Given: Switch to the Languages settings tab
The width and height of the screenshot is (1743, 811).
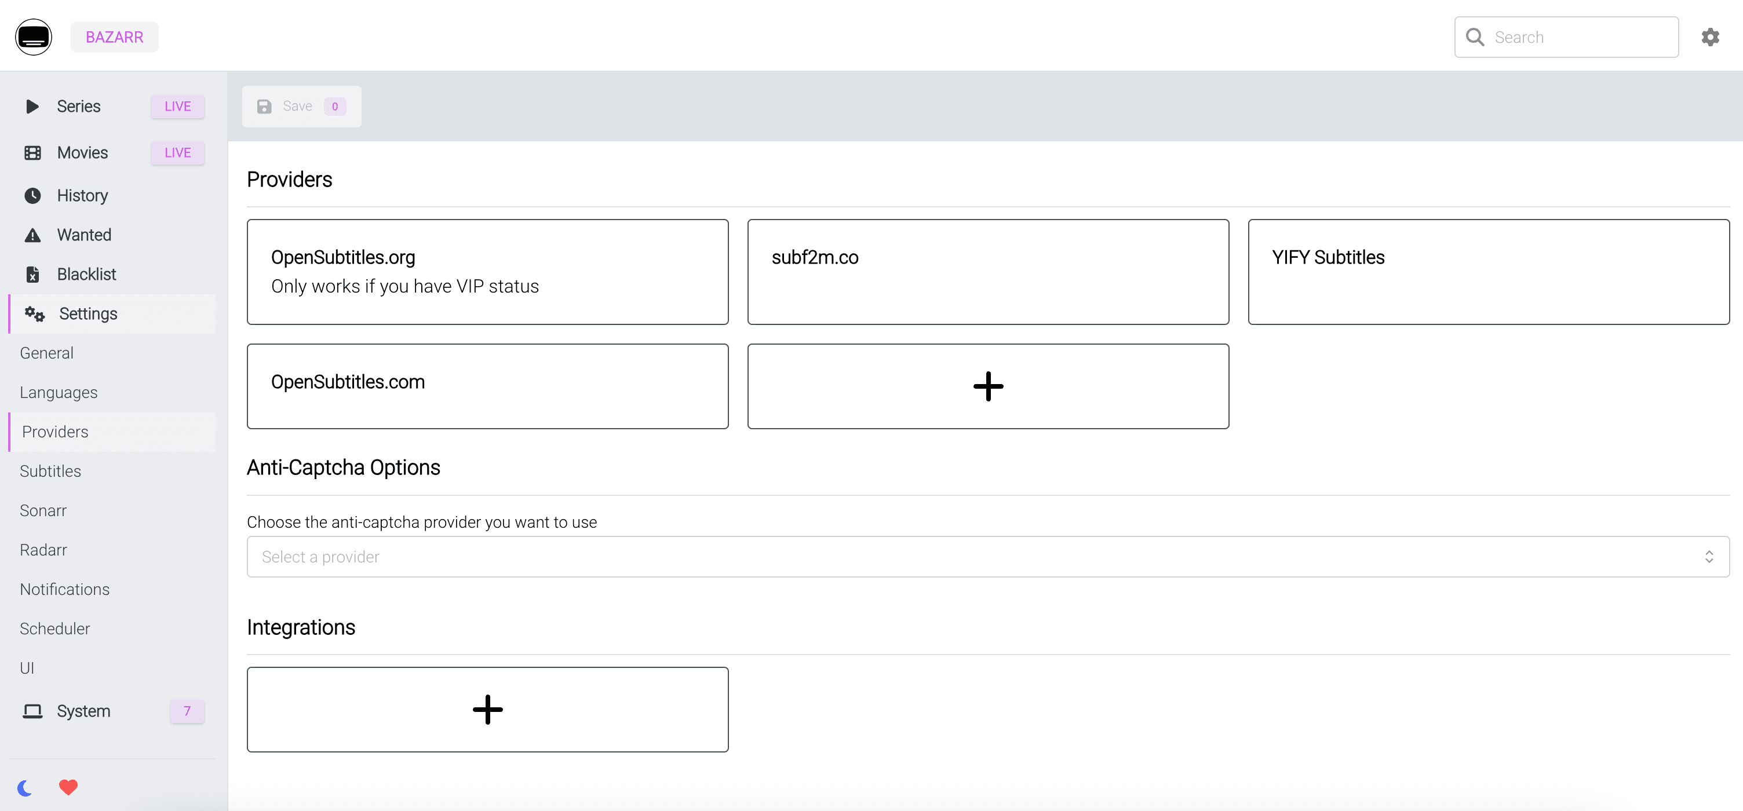Looking at the screenshot, I should point(59,392).
